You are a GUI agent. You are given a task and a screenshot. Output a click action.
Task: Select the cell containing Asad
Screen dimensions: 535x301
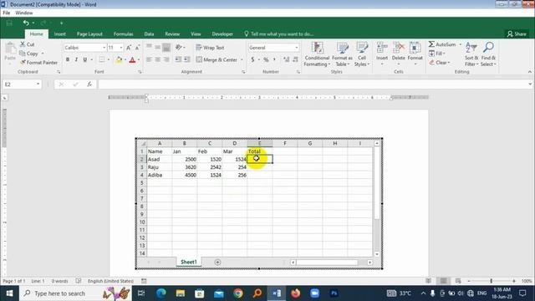coord(160,159)
